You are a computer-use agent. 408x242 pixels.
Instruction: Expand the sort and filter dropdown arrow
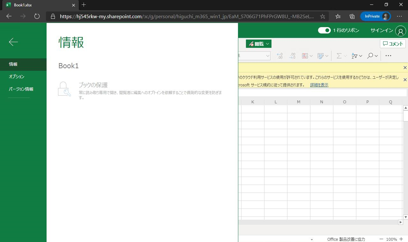[361, 56]
